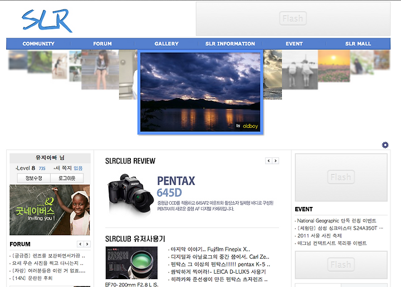Open the [자랑] 여러분들은 이런 거 forum post
401x287 pixels.
(48, 271)
